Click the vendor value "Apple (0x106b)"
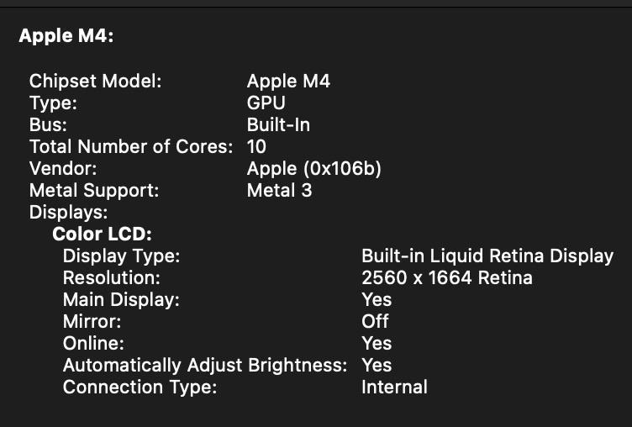The width and height of the screenshot is (632, 427). pos(314,169)
